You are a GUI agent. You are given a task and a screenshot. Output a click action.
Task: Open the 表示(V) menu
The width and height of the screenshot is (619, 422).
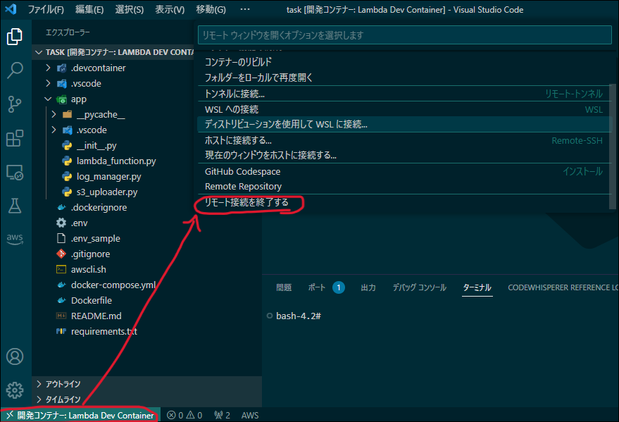point(170,9)
